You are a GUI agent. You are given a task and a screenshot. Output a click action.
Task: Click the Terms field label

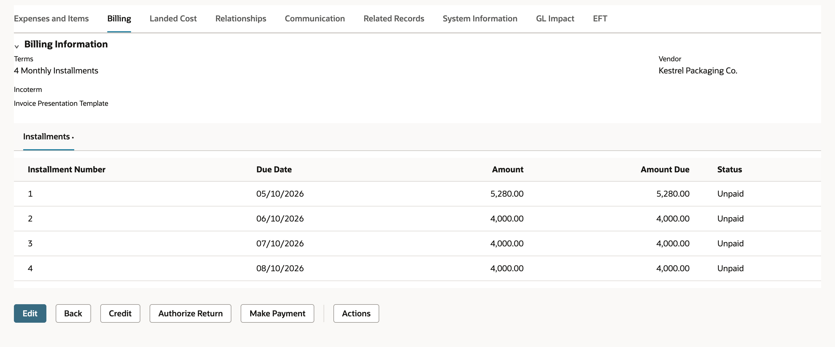23,59
